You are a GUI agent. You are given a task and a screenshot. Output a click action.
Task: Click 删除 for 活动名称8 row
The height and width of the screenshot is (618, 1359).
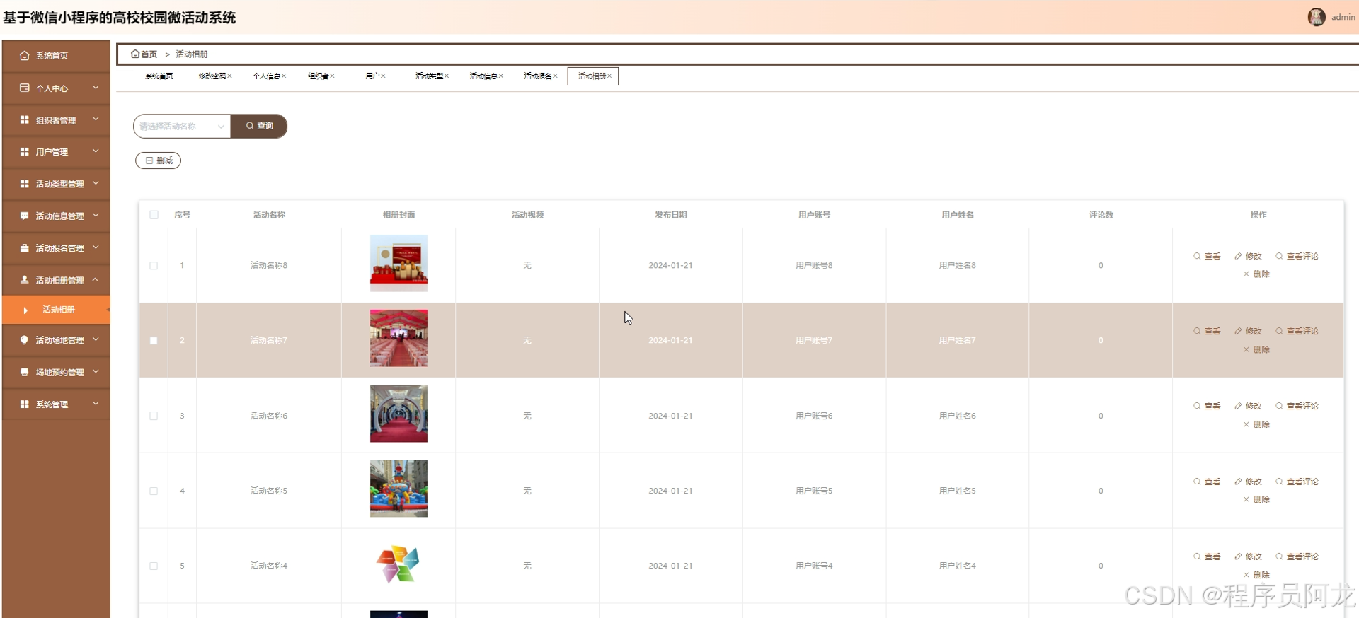click(1256, 274)
